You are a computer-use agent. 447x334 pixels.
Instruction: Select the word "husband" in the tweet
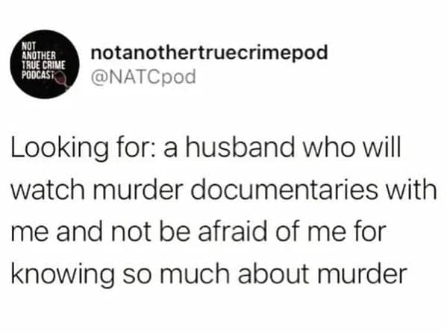[240, 148]
